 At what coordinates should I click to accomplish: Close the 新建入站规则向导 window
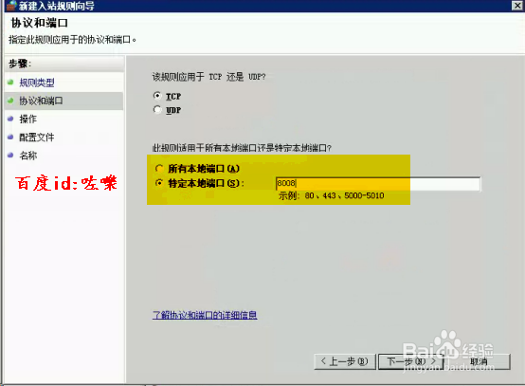point(517,6)
